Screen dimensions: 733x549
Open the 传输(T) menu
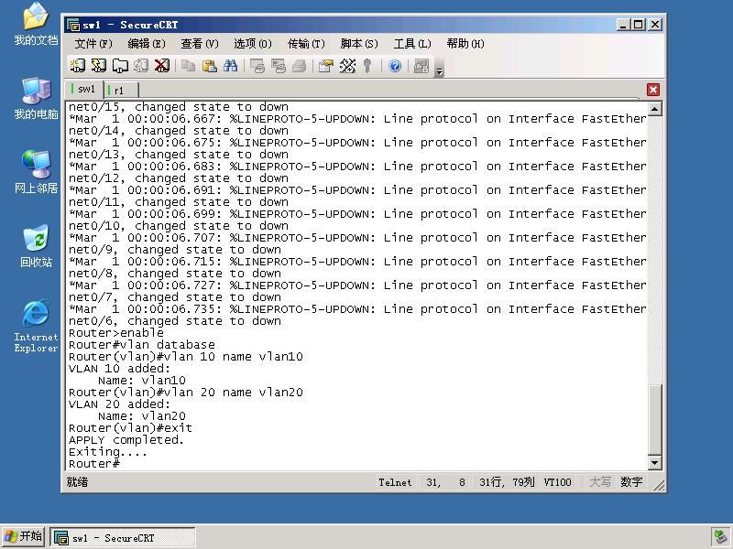306,44
